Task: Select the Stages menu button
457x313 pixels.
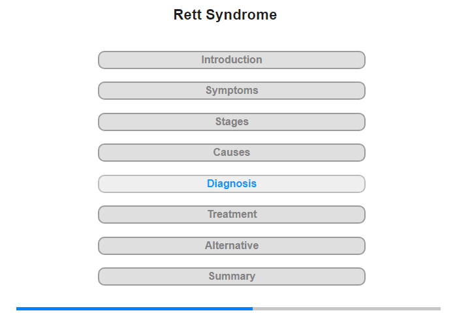Action: [x=231, y=122]
